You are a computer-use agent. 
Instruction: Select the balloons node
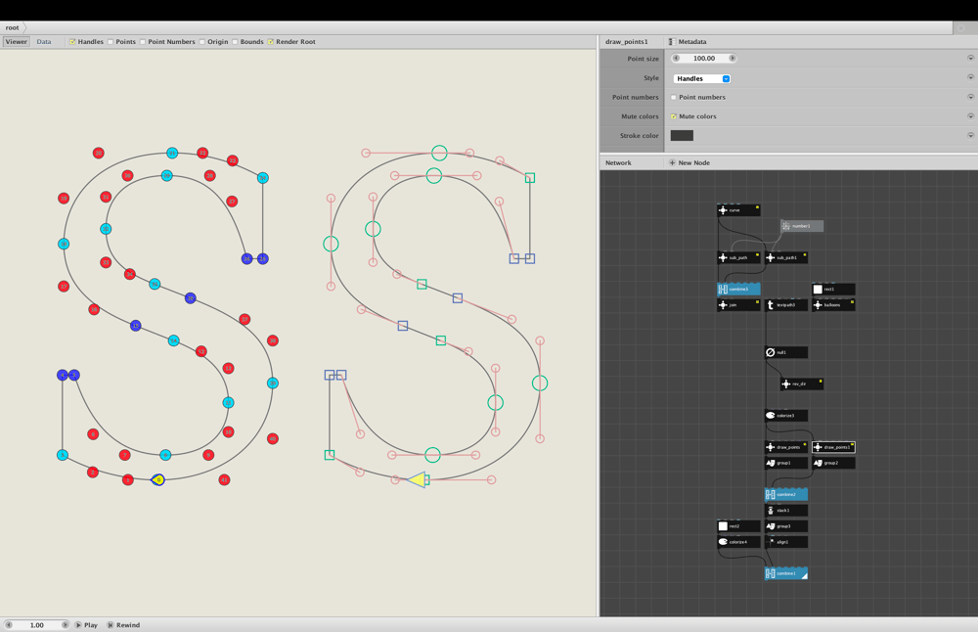(833, 305)
